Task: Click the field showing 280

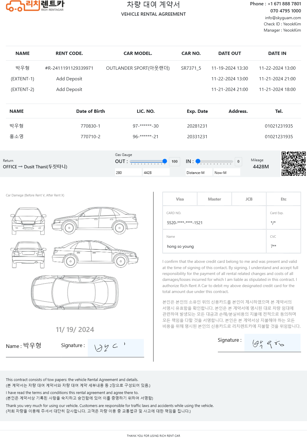Action: [128, 172]
